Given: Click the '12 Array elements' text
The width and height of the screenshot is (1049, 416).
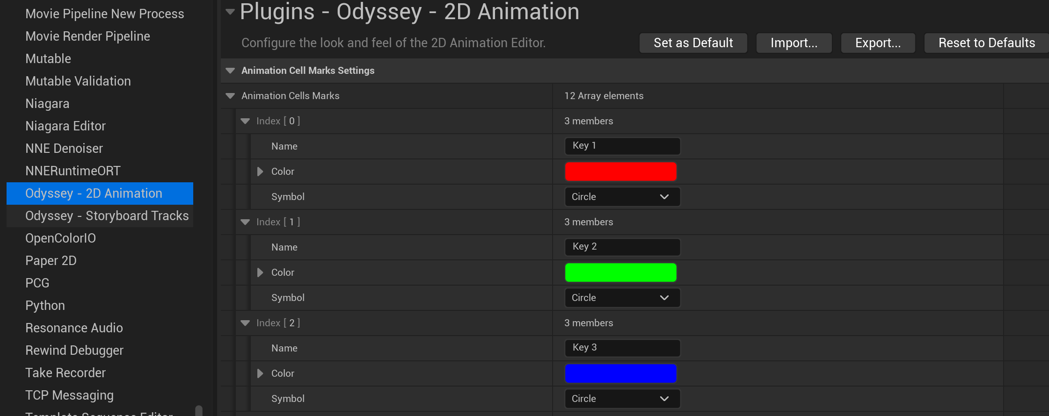Looking at the screenshot, I should tap(604, 96).
